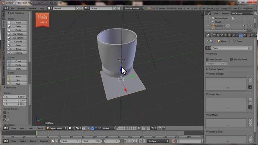The height and width of the screenshot is (145, 258).
Task: Open the All Scenes outliner dropdown
Action: click(242, 13)
